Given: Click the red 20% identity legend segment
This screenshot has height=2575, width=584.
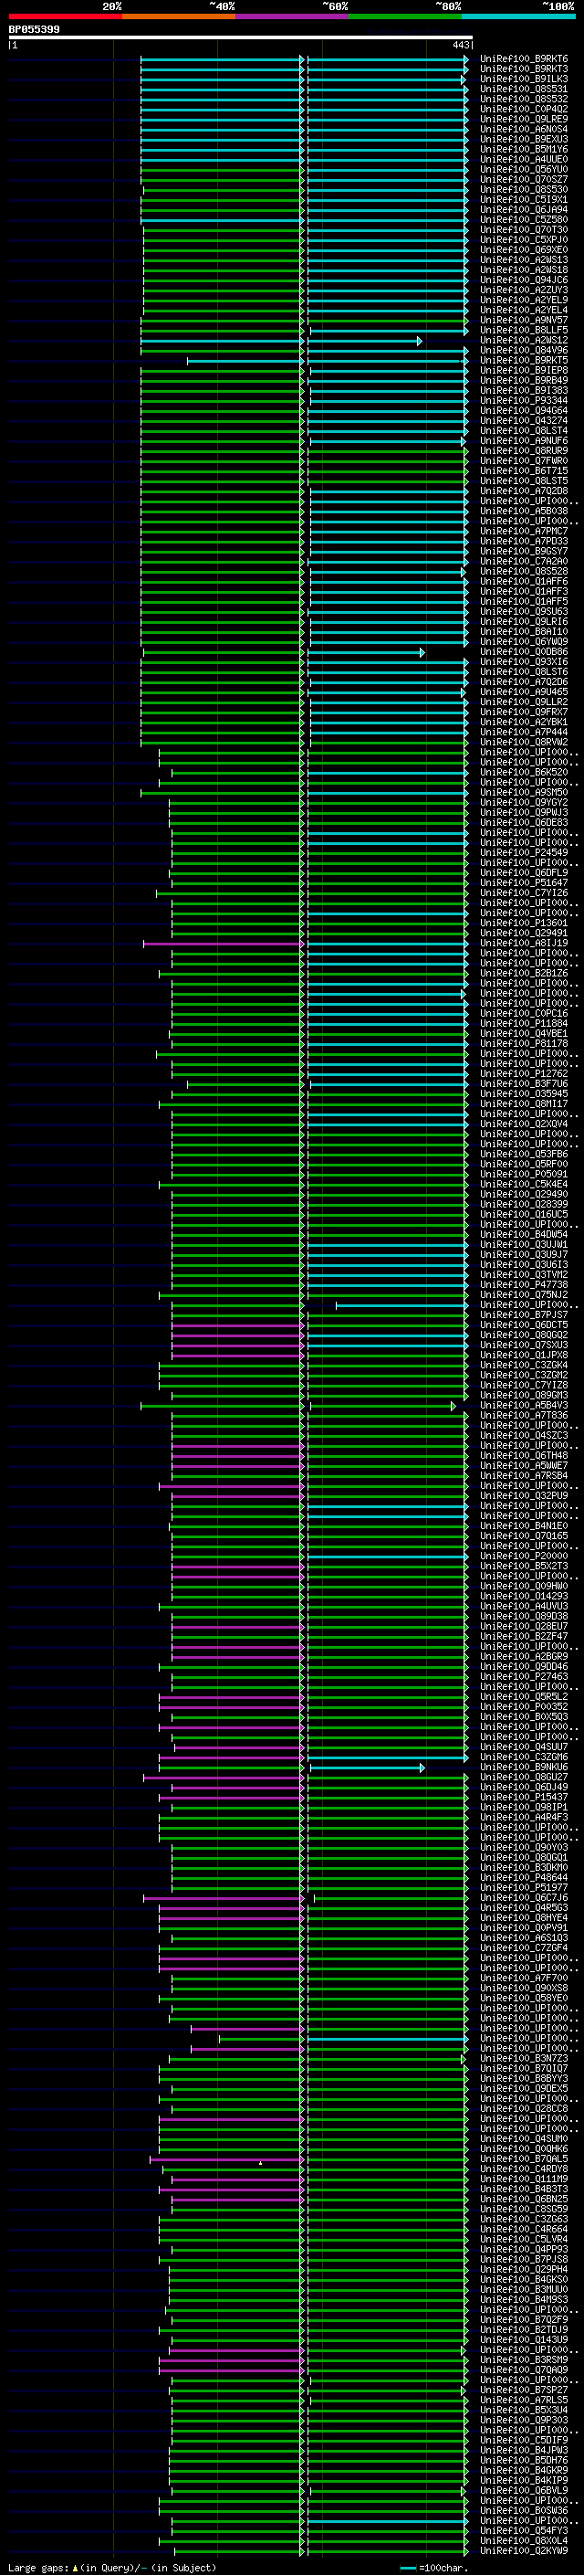Looking at the screenshot, I should click(x=65, y=16).
